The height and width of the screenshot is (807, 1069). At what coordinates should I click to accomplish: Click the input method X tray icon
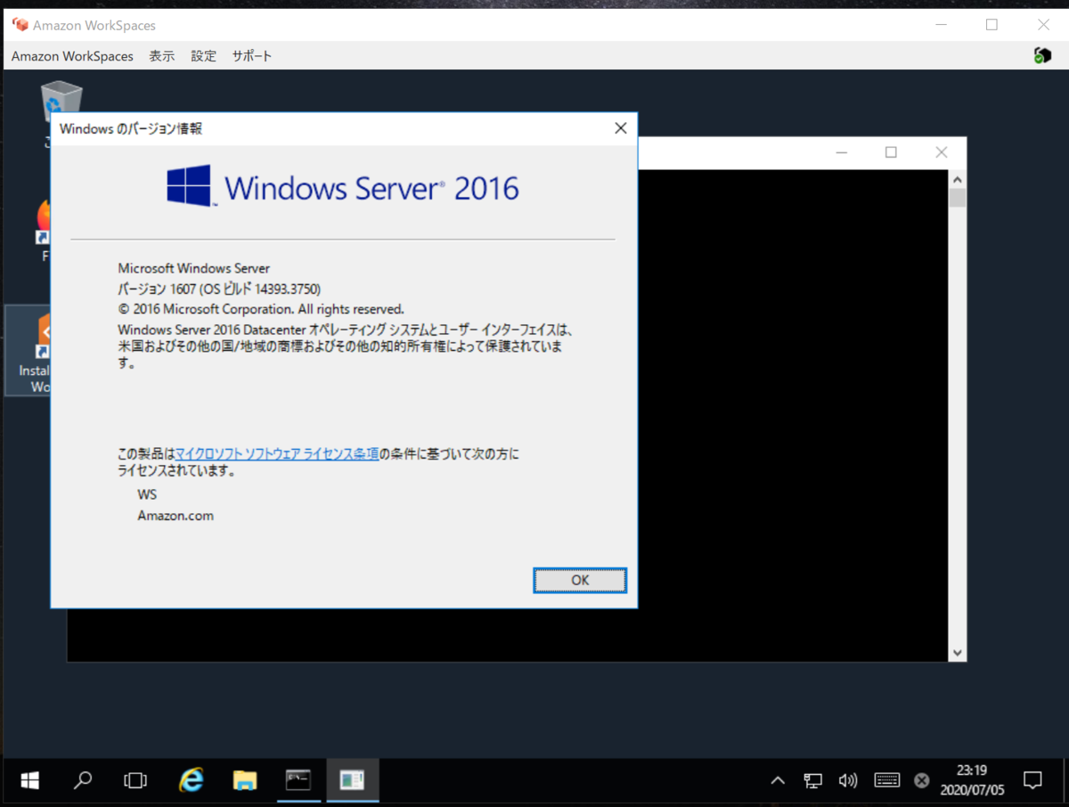click(922, 781)
